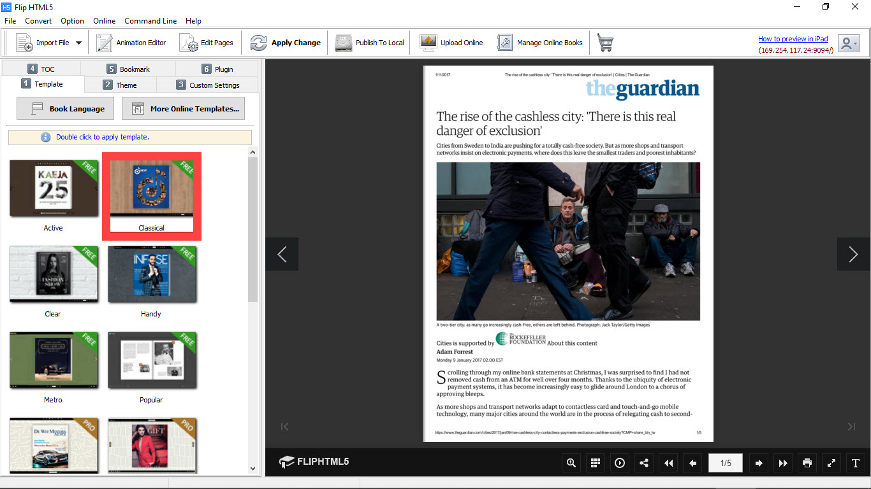Screen dimensions: 871x489
Task: Switch to the Bookmark tab
Action: [x=128, y=69]
